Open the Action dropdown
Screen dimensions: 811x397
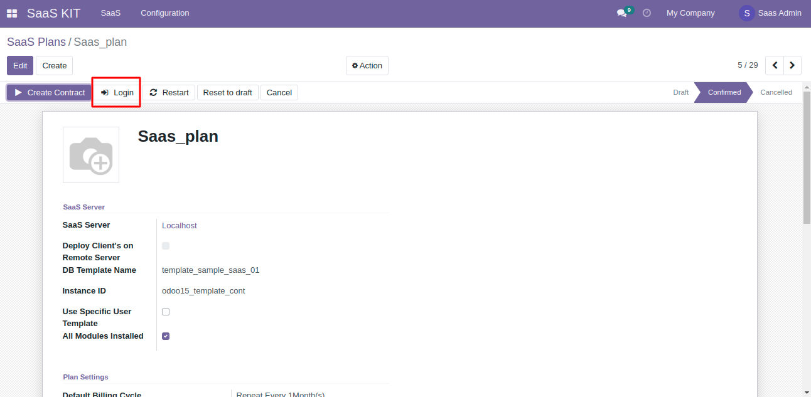[x=367, y=66]
